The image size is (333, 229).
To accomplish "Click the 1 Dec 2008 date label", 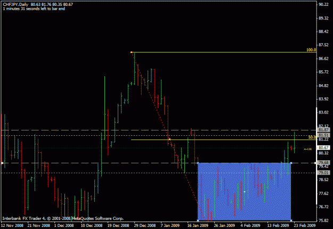I will tap(64, 225).
